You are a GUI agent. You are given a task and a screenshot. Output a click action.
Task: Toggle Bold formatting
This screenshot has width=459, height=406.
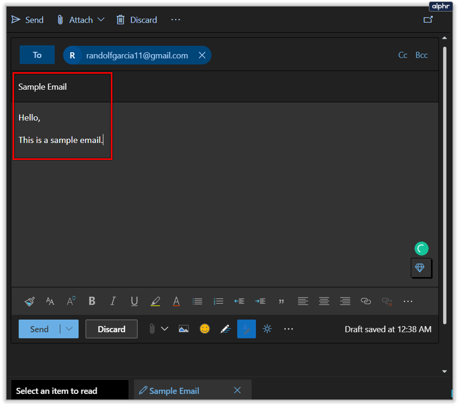(x=92, y=301)
